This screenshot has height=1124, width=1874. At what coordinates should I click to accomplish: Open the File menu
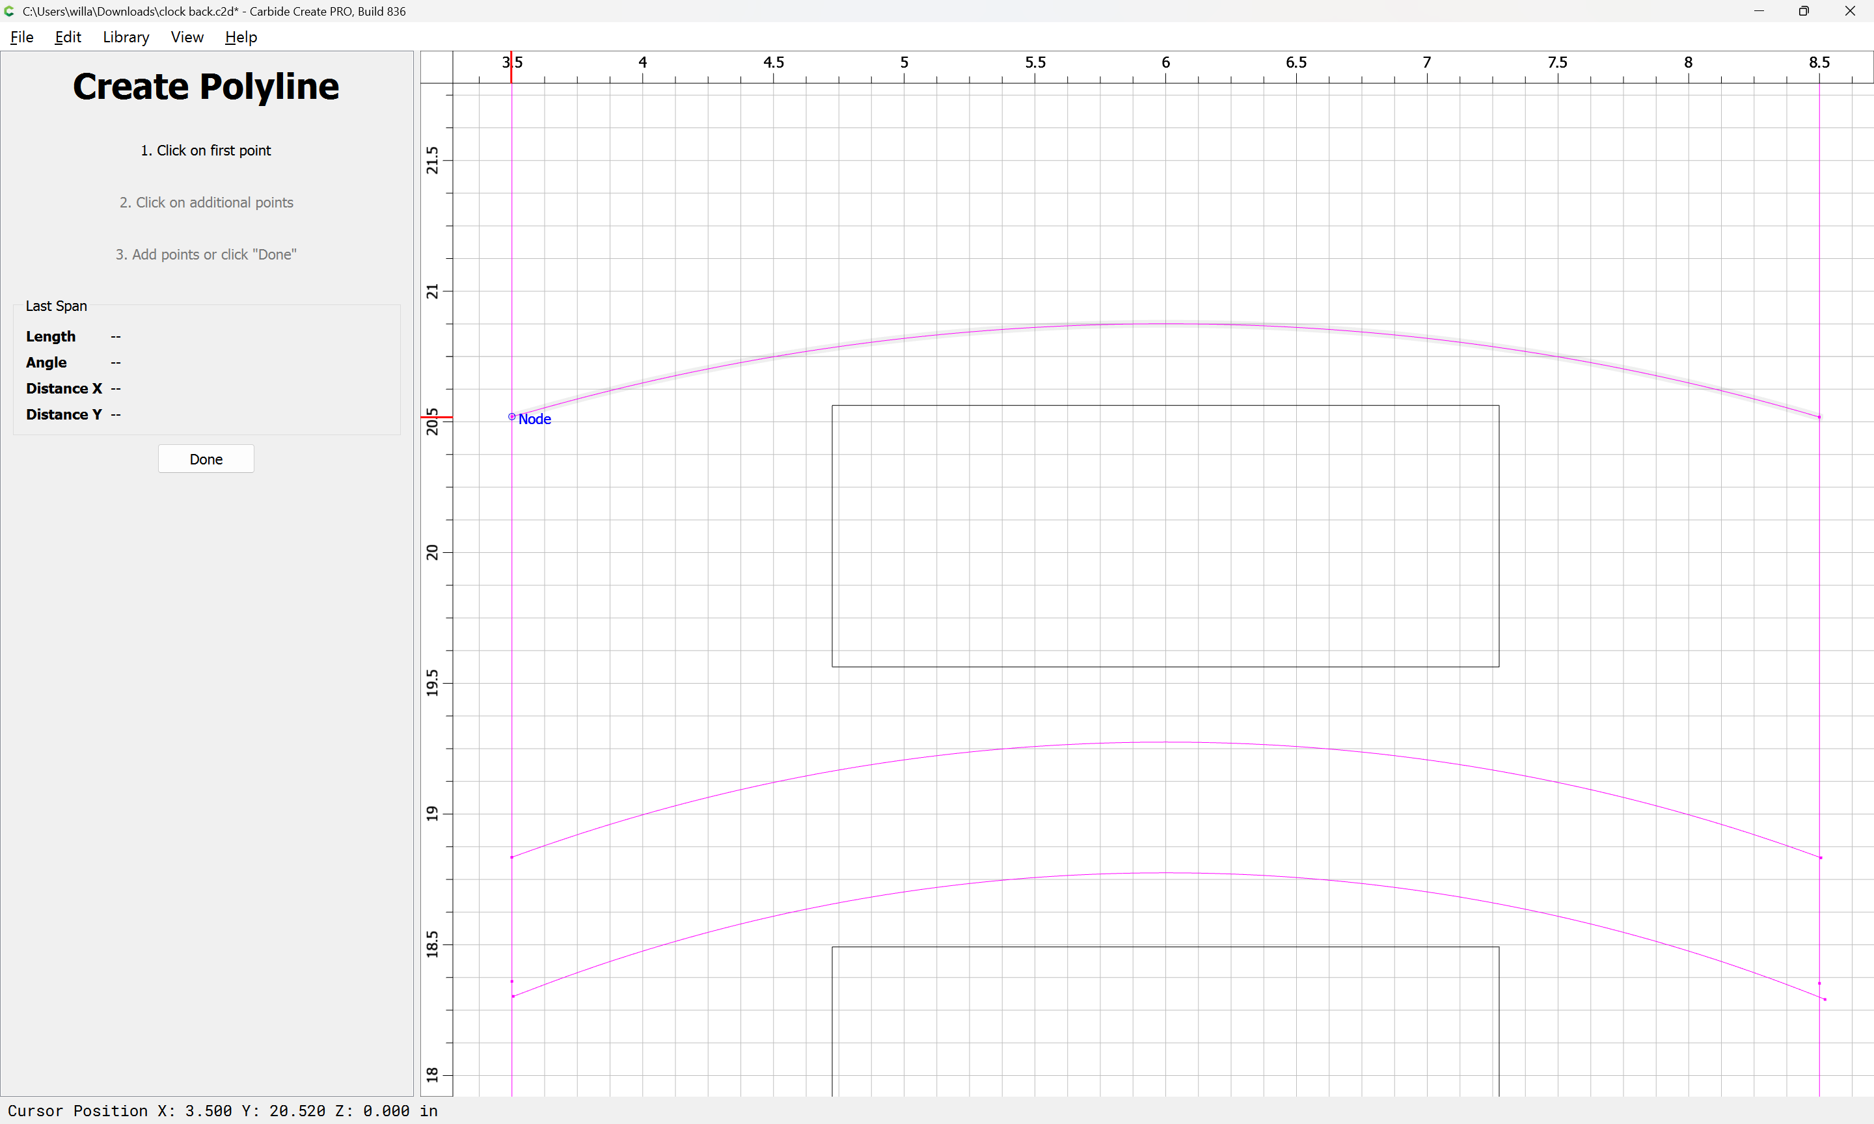pos(21,37)
